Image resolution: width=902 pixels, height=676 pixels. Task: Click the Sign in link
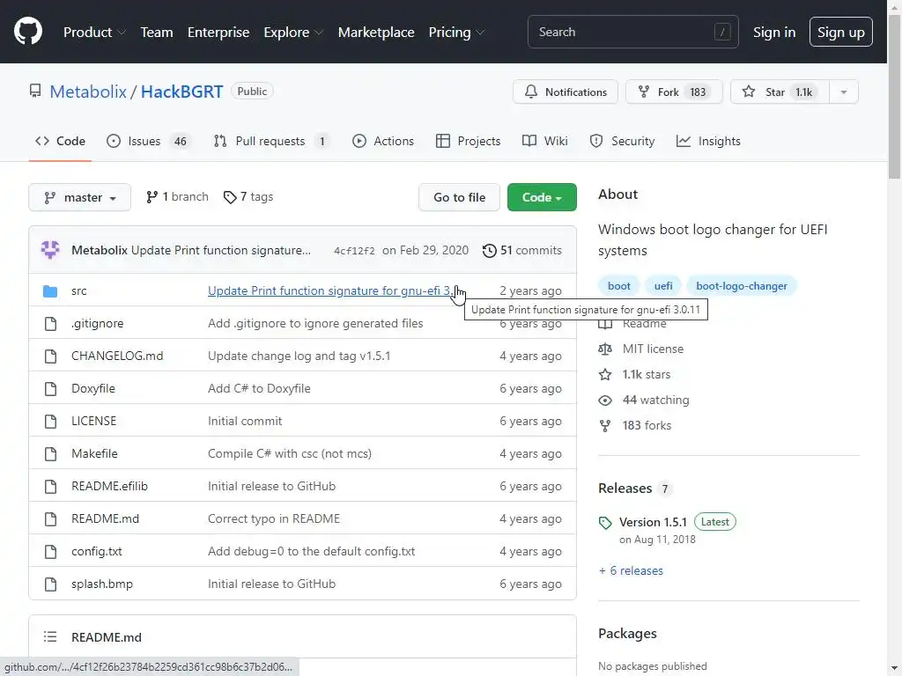[773, 33]
